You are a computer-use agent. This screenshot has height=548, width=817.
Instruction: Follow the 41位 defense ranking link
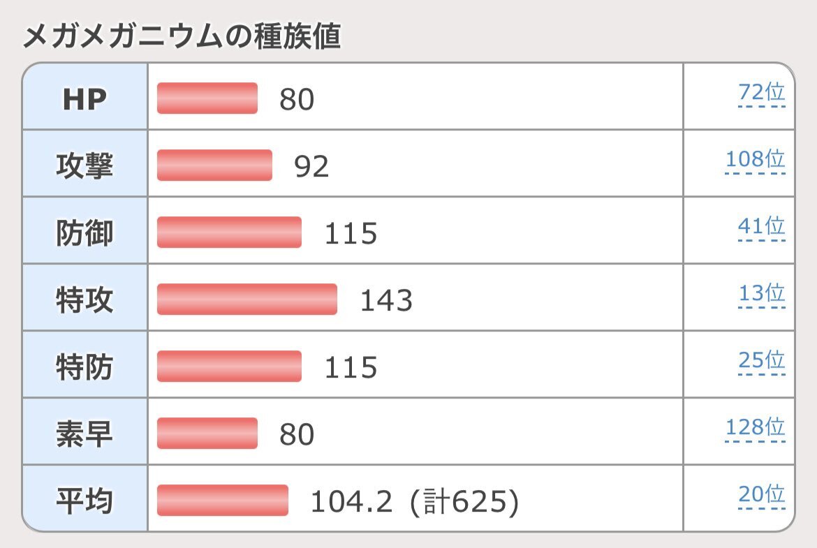761,227
